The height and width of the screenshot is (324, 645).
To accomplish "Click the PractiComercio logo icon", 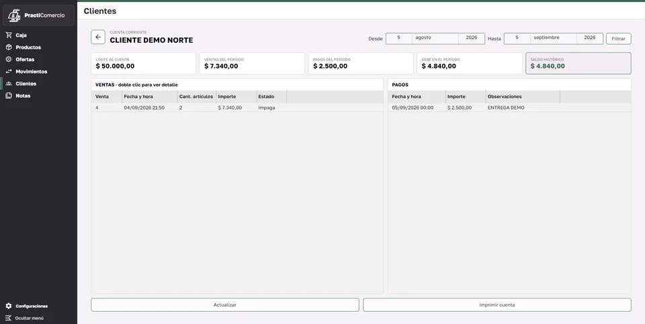I will tap(14, 15).
